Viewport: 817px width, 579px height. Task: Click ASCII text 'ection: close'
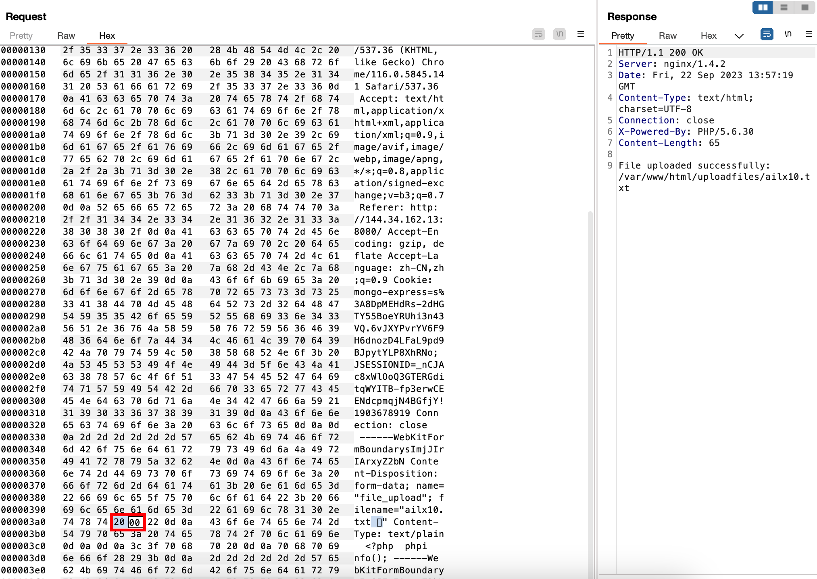(x=390, y=425)
